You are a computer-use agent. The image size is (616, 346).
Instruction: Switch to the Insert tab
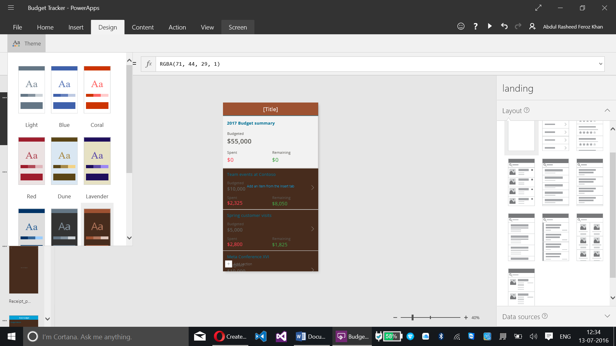pos(76,27)
